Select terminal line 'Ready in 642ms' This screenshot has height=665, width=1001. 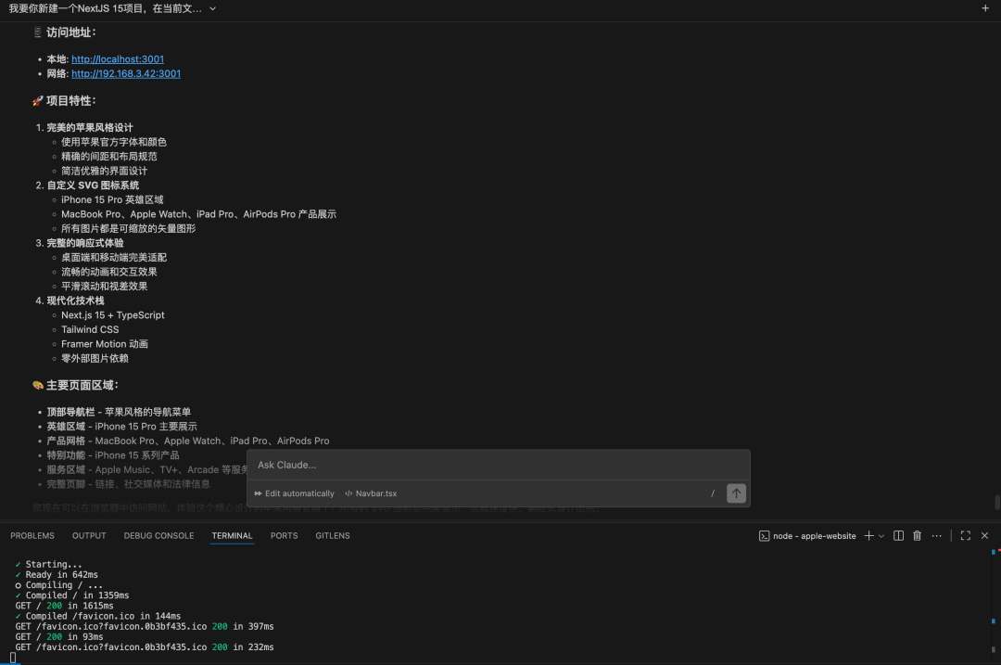tap(61, 574)
